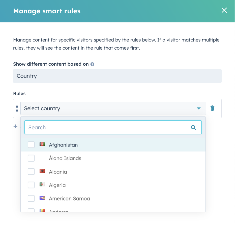
Task: Click the magnifying glass search icon
Action: [193, 128]
